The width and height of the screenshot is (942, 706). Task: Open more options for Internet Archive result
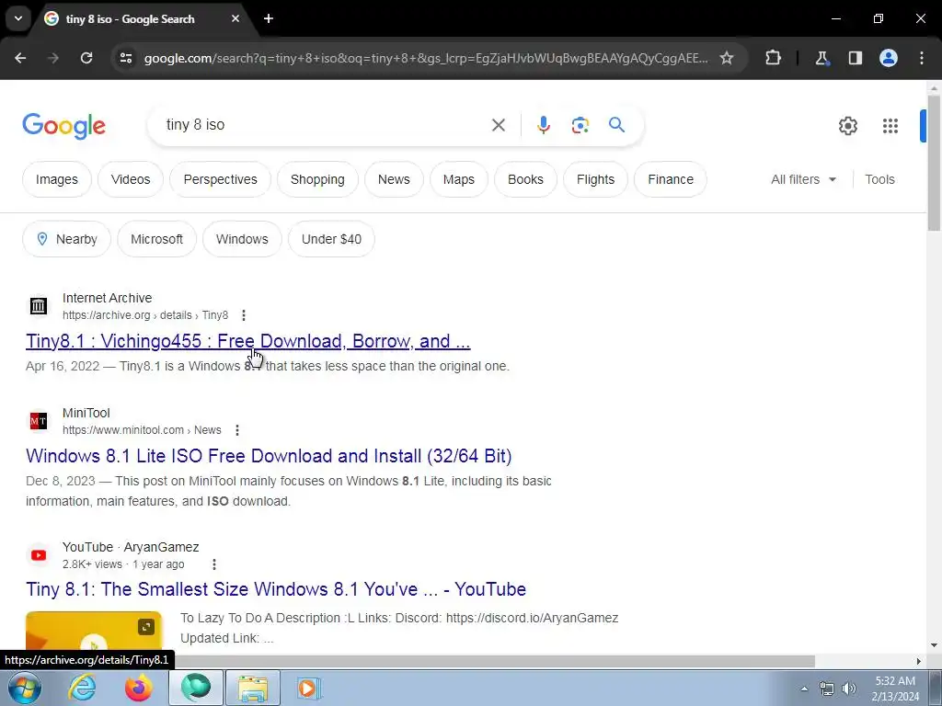click(243, 315)
